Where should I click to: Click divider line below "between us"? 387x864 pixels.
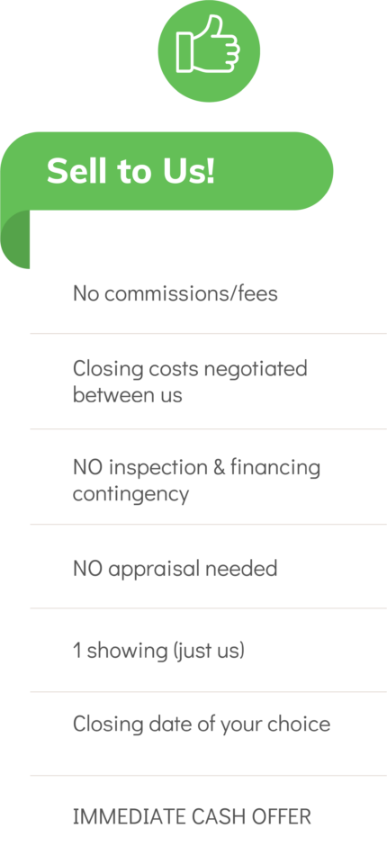coord(209,428)
